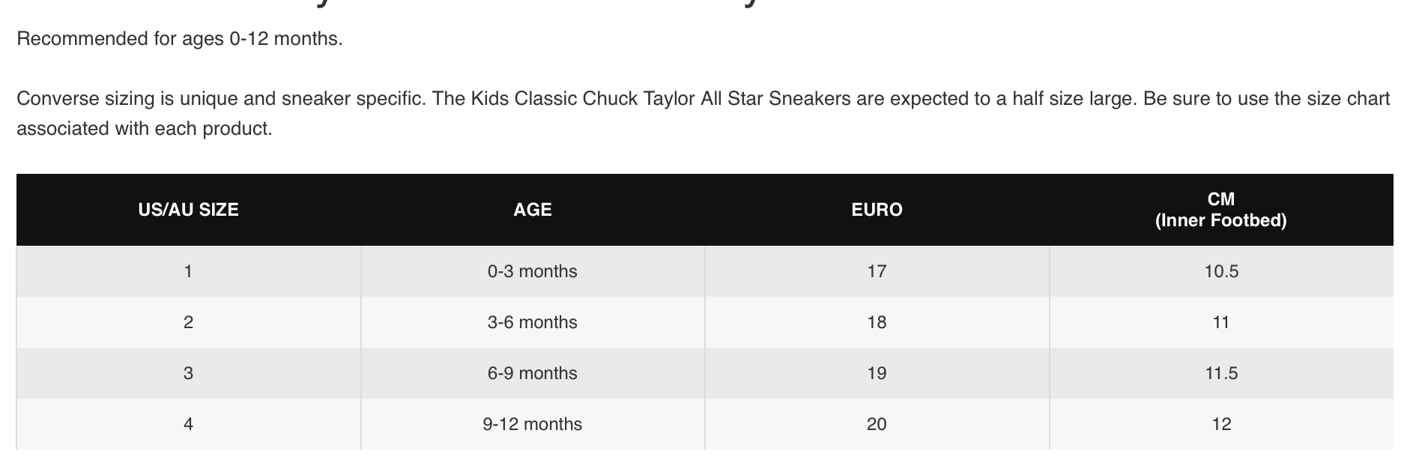Click Euro size 18 cell
Screen dimensions: 1413x475
(x=877, y=322)
